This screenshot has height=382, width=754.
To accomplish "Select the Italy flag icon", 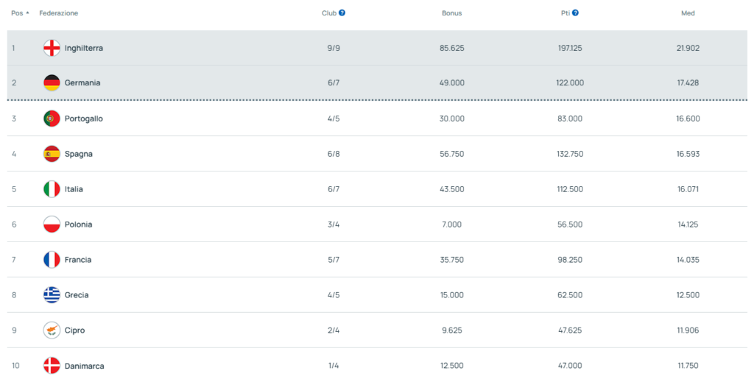I will [52, 189].
